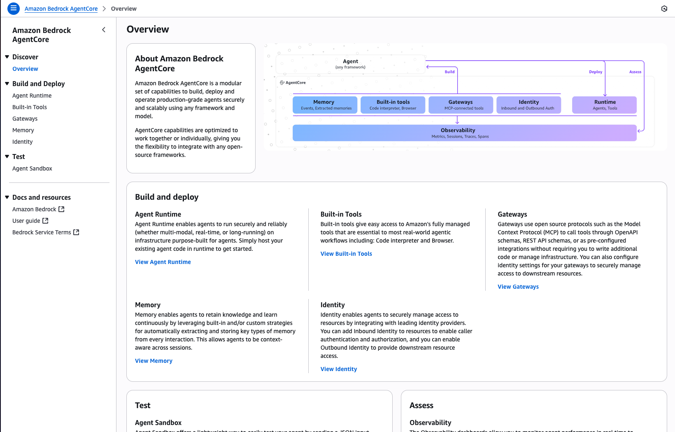This screenshot has height=432, width=675.
Task: Collapse the Discover section
Action: (7, 57)
